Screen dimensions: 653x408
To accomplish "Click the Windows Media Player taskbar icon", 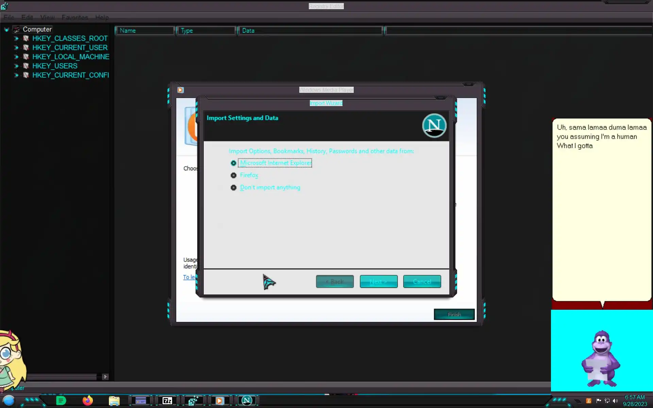I will pos(219,401).
